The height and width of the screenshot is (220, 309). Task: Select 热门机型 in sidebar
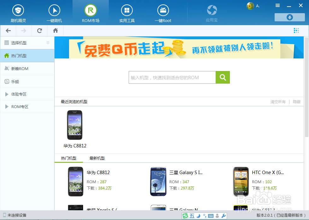click(27, 56)
